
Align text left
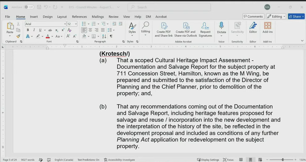(84, 30)
